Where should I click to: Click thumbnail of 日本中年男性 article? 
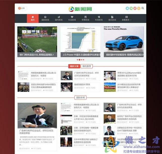click(x=66, y=142)
